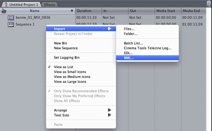Click the bernie_01_MVI_0836 clip icon
Screen dimensions: 212x131
(11, 18)
